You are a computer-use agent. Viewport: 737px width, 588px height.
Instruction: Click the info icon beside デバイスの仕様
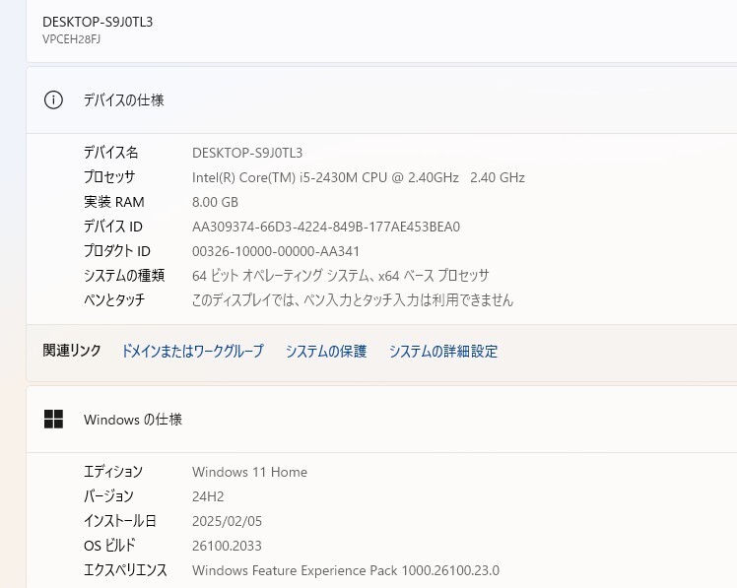[53, 100]
